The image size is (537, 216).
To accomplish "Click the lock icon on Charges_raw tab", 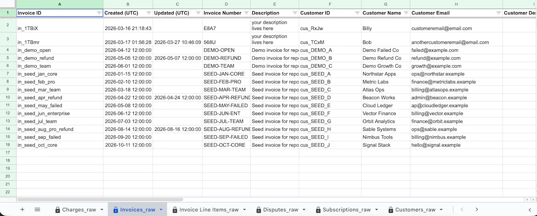I will [x=58, y=210].
